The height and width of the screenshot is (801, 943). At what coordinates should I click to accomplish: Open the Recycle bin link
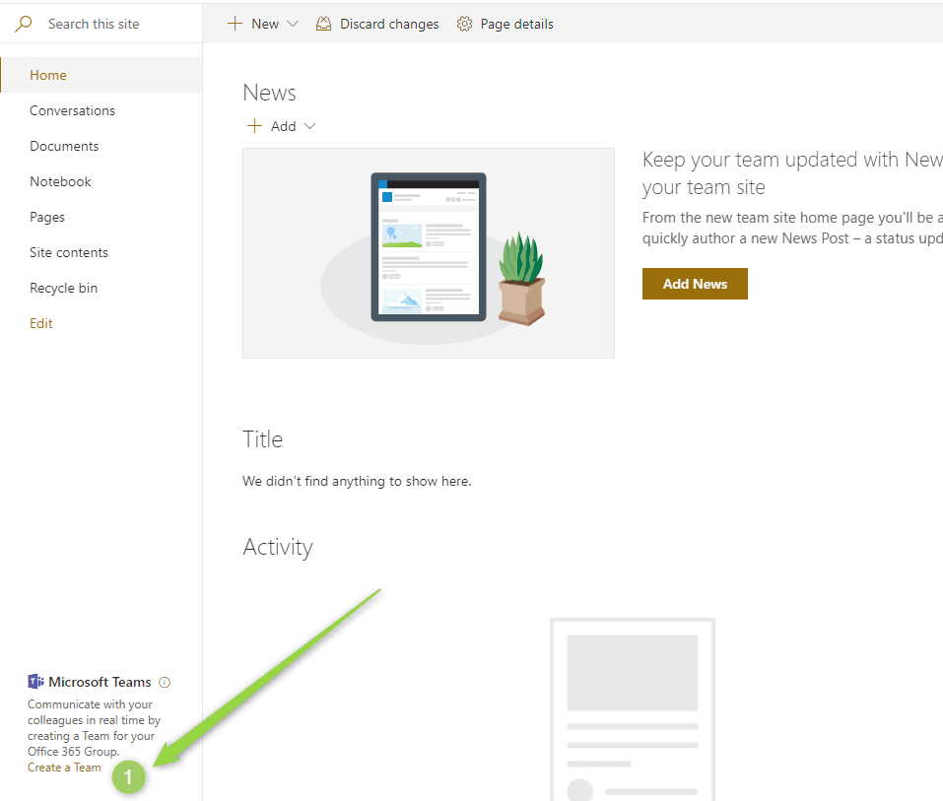click(x=63, y=288)
